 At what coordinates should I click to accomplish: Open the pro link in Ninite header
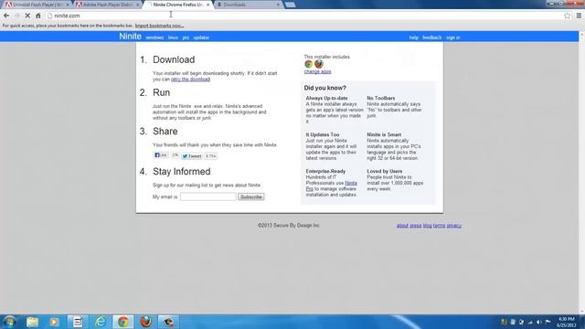point(186,37)
